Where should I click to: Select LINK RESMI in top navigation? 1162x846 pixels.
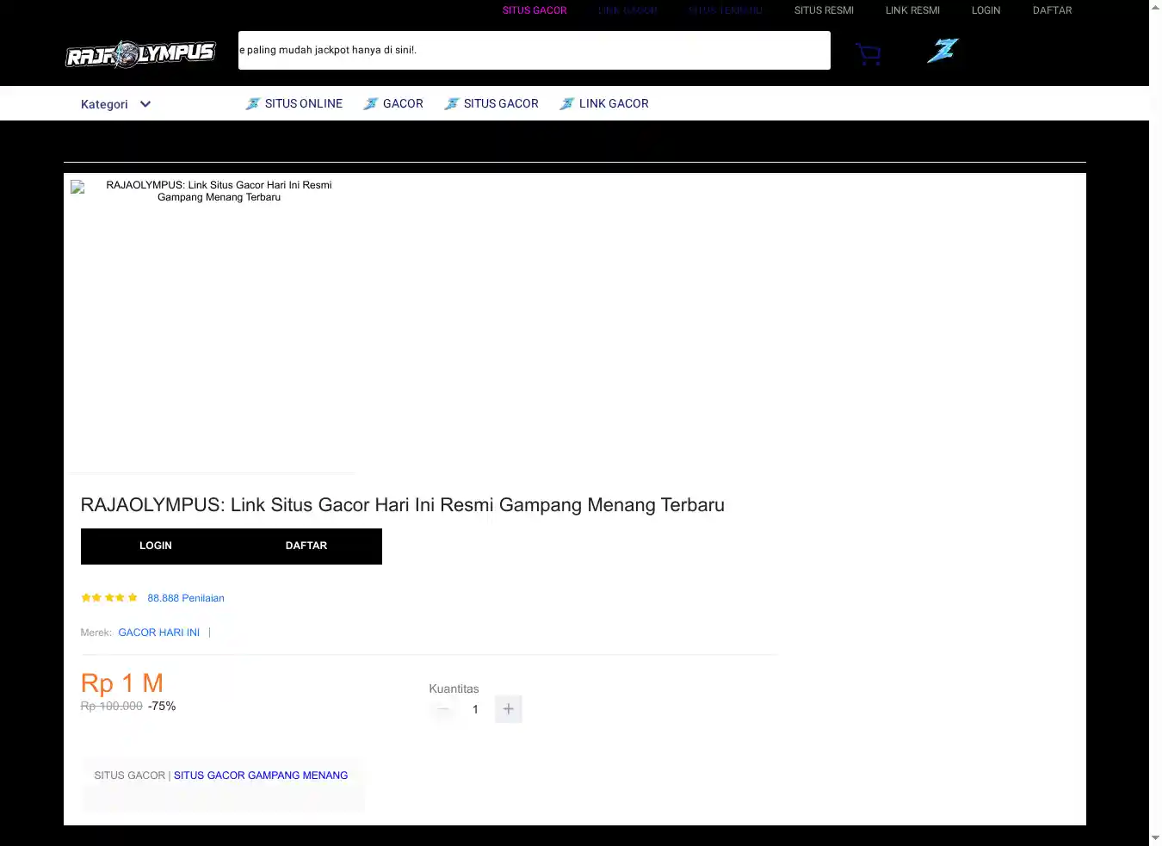point(912,10)
